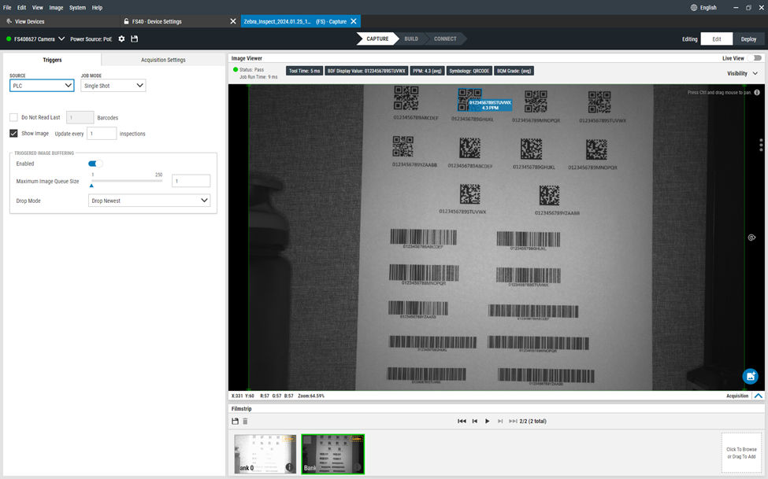This screenshot has height=479, width=768.
Task: Click the lock icon on FS40 tab
Action: pos(126,21)
